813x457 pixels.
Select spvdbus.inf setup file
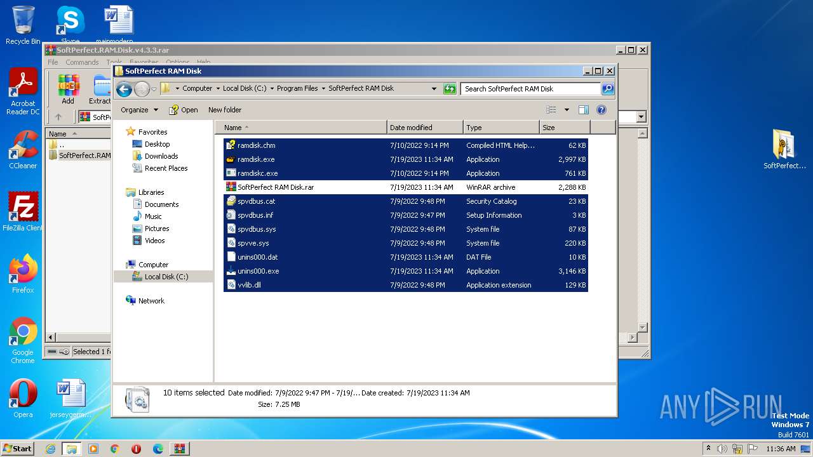pos(255,215)
